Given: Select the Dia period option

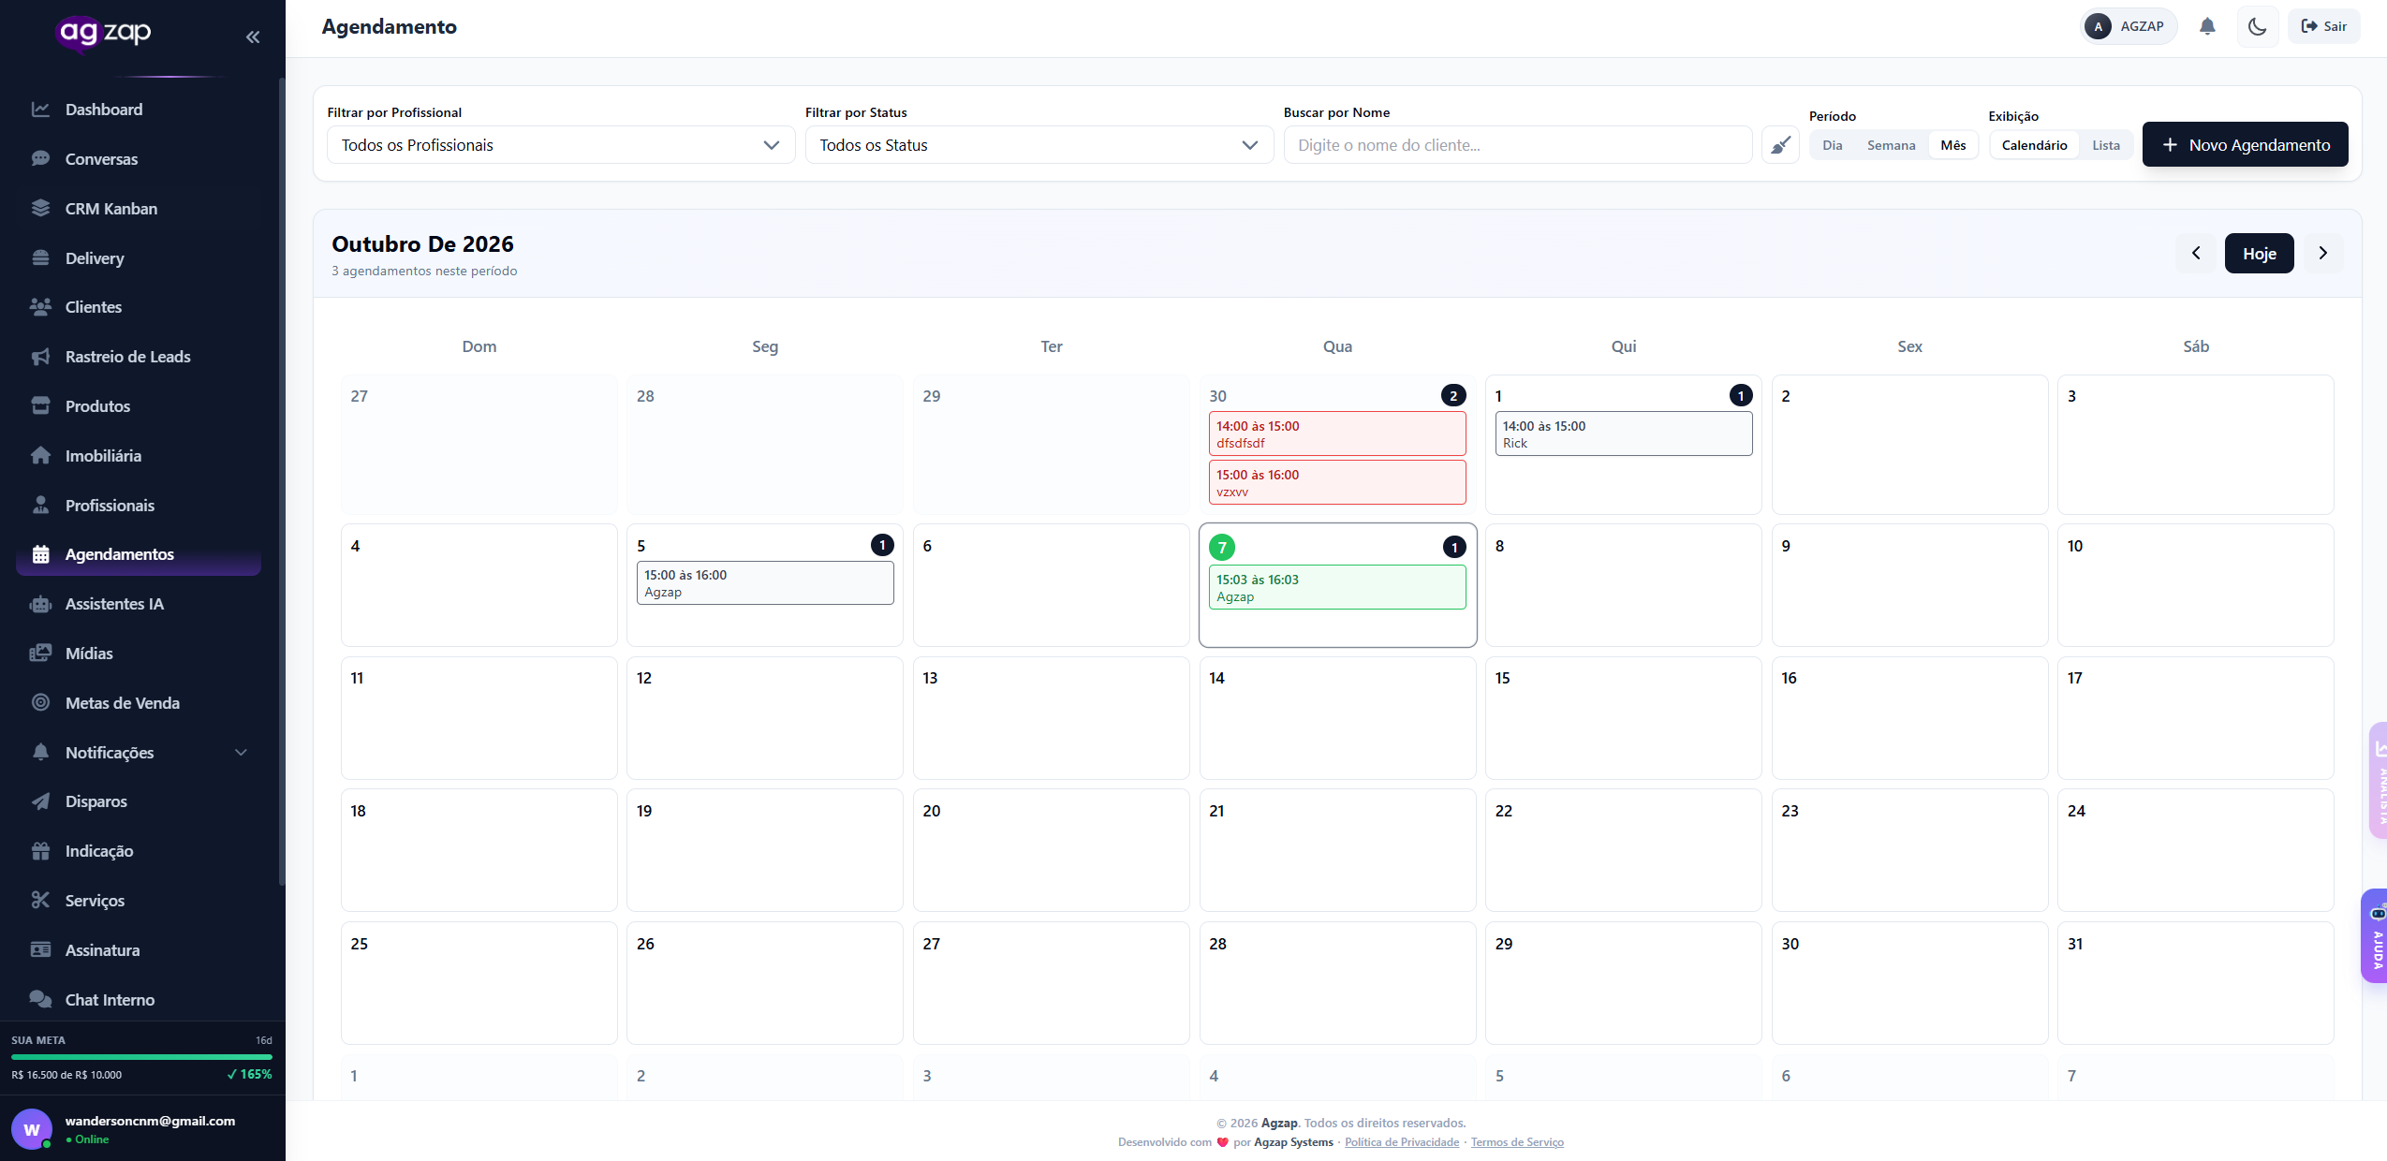Looking at the screenshot, I should [1833, 145].
